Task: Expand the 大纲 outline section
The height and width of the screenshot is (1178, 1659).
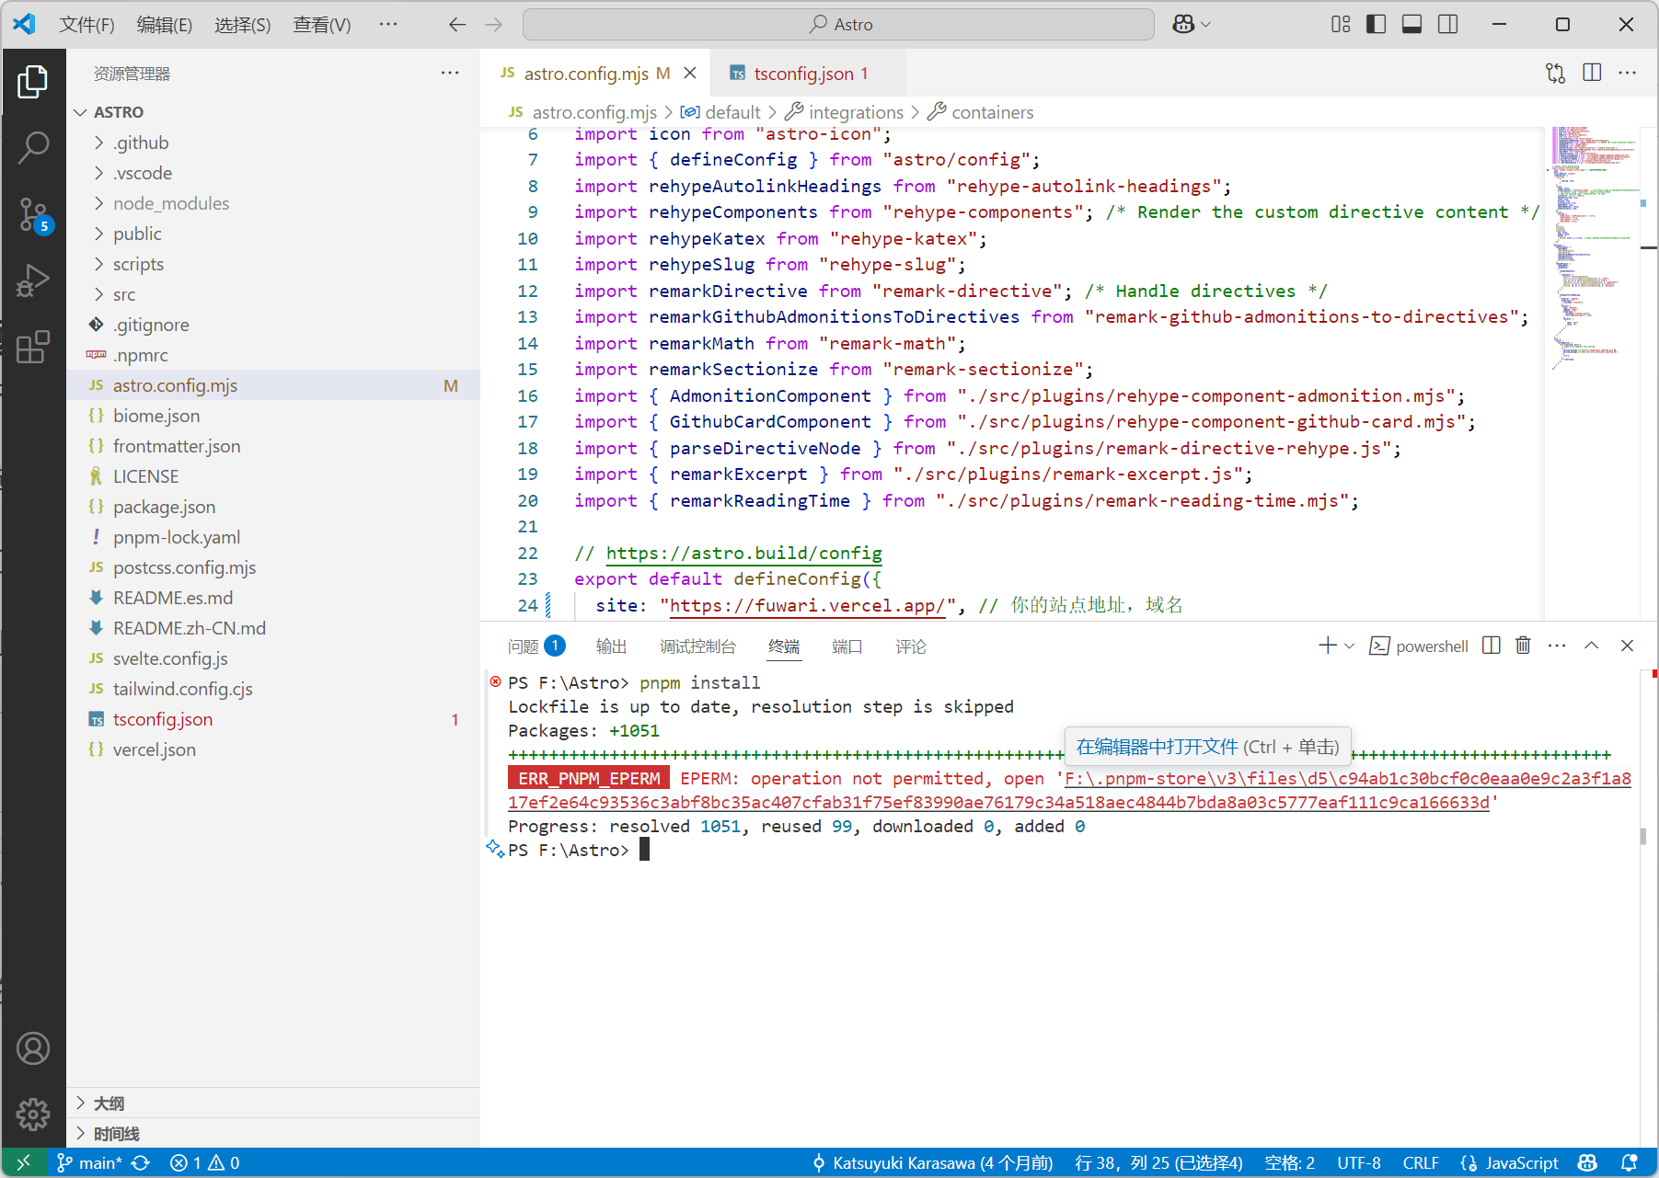Action: pos(273,1103)
